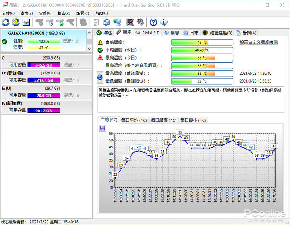The image size is (290, 225).
Task: Select the 温度 temperature tab
Action: (x=124, y=32)
